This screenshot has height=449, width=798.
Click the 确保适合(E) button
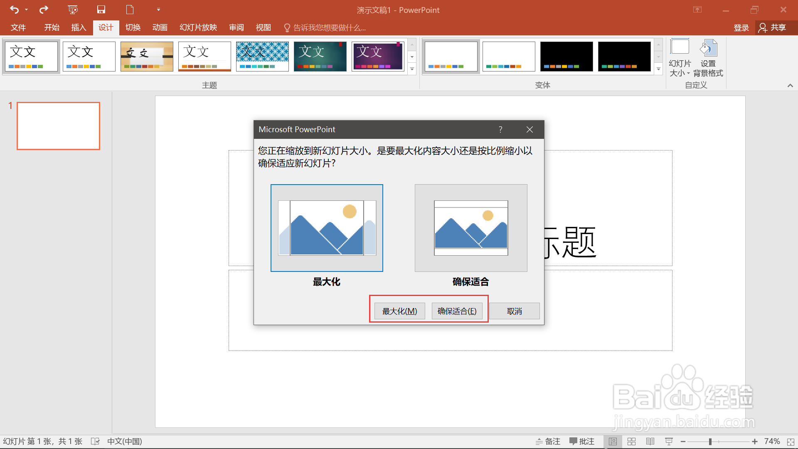coord(457,311)
